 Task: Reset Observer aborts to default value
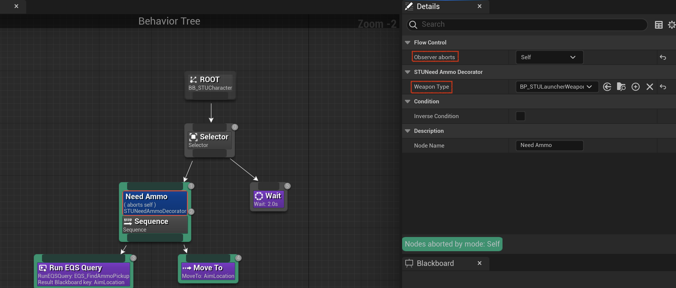click(663, 57)
